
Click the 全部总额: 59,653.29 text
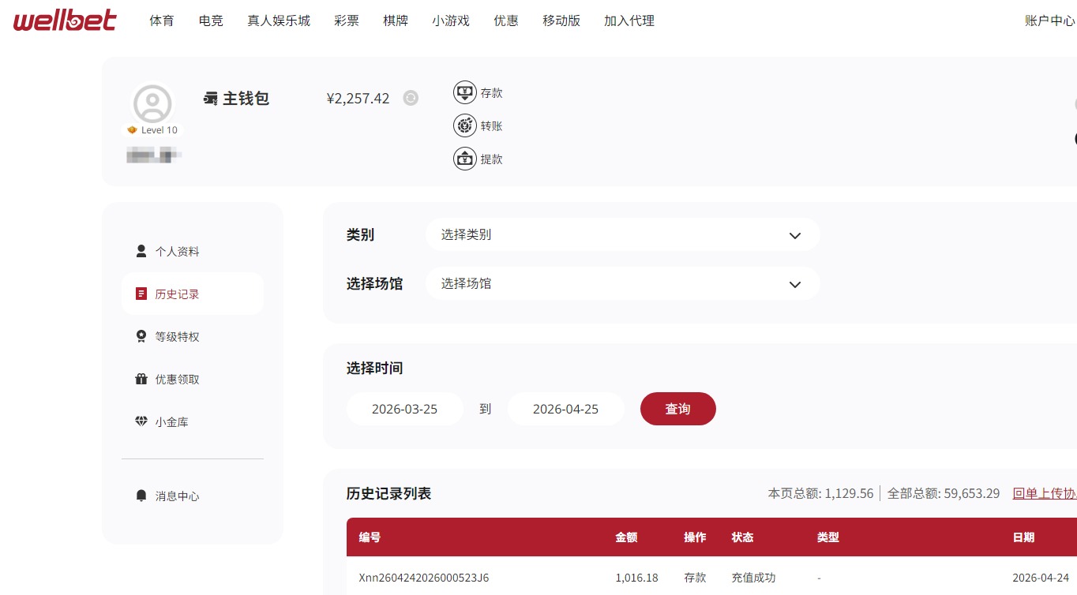944,493
